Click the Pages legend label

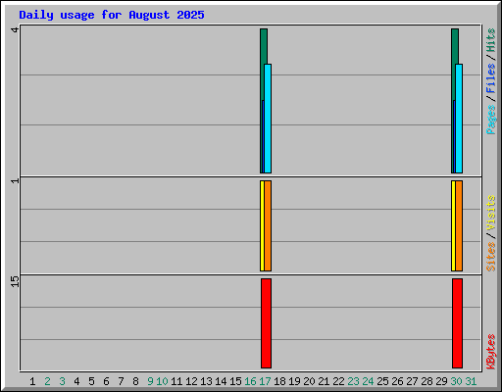coord(491,120)
